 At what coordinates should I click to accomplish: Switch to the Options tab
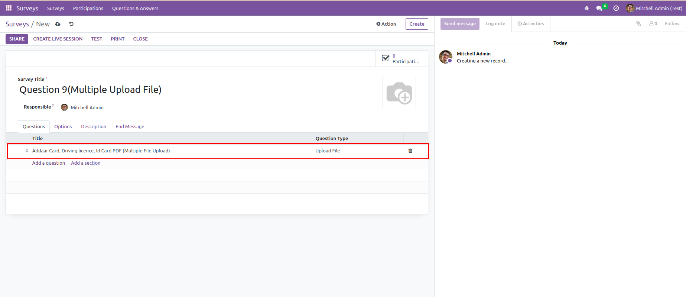pyautogui.click(x=63, y=126)
